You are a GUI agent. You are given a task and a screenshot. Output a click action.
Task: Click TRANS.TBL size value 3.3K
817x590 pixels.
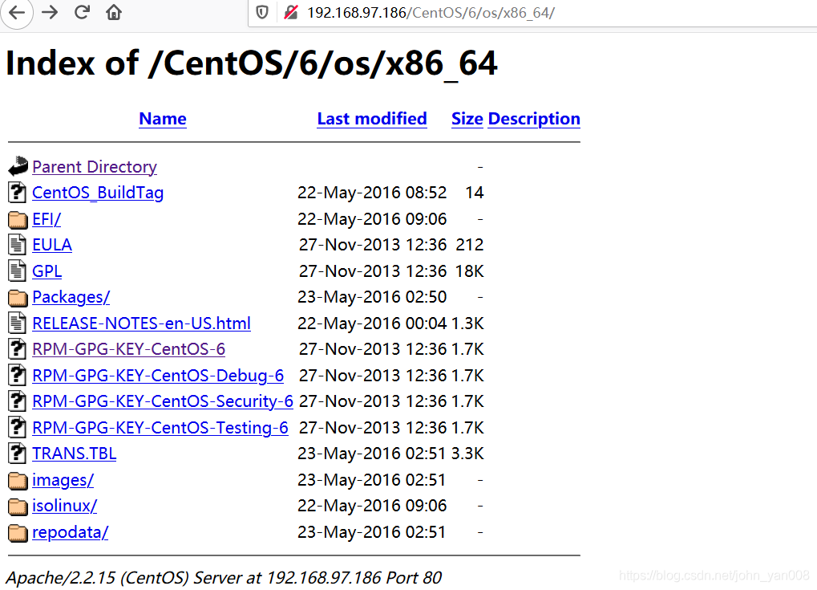tap(467, 454)
